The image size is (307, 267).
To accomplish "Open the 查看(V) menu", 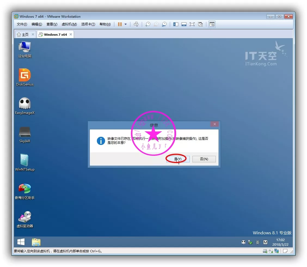I will [52, 24].
